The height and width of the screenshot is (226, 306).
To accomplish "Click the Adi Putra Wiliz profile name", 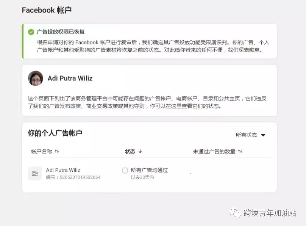I will (70, 78).
